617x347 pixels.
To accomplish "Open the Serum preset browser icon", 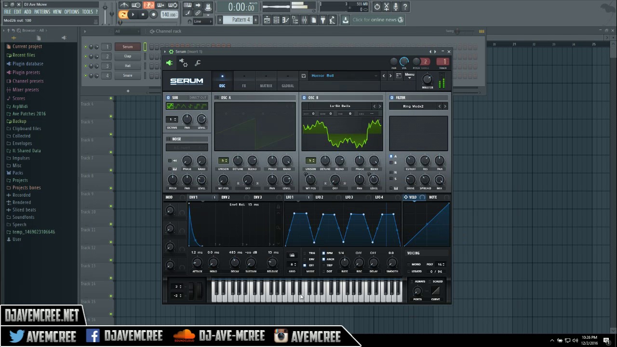I will [x=399, y=76].
